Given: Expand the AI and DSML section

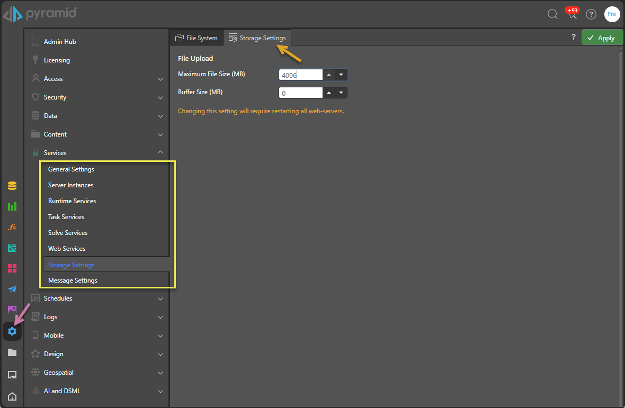Looking at the screenshot, I should click(160, 391).
